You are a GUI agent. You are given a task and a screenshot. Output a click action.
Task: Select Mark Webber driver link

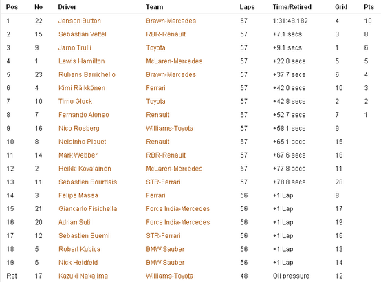(78, 155)
